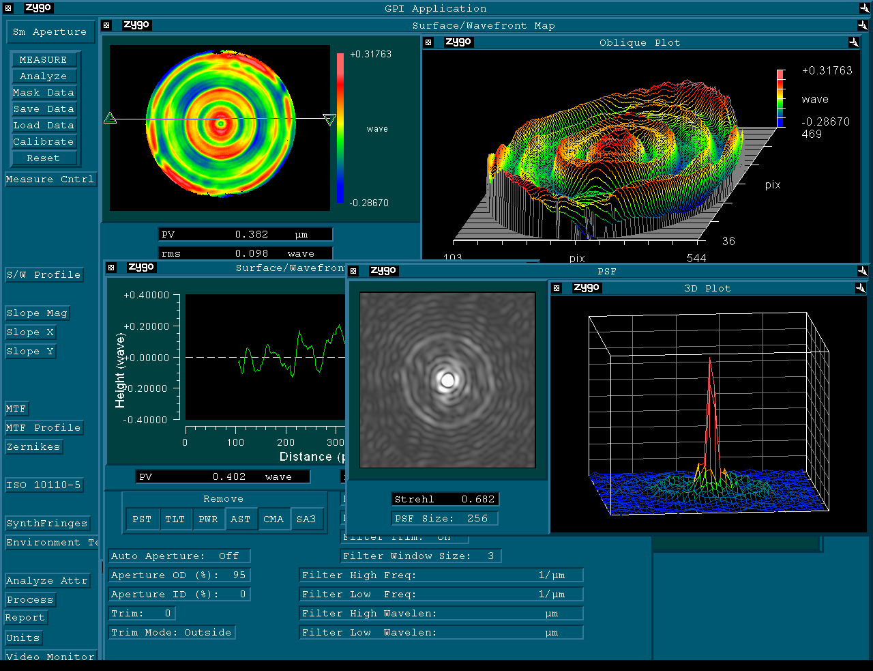This screenshot has width=873, height=671.
Task: Open the Analyze Attr panel
Action: tap(47, 581)
